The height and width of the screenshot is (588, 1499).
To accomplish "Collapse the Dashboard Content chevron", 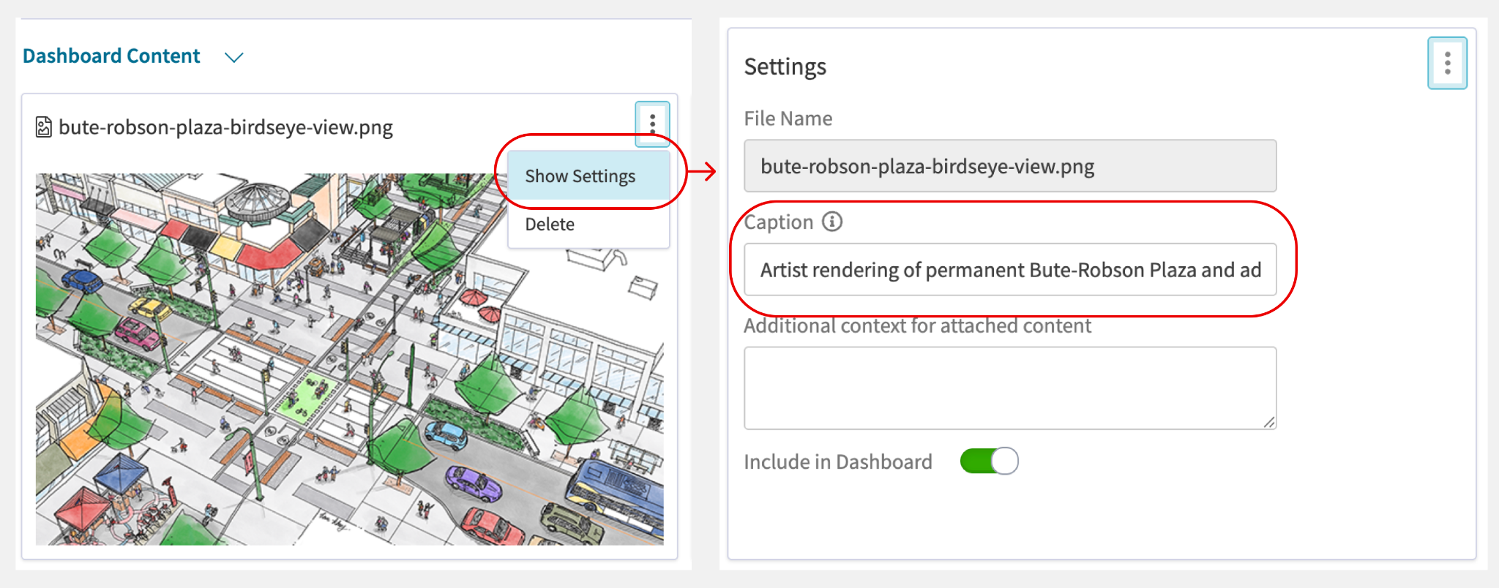I will 233,57.
